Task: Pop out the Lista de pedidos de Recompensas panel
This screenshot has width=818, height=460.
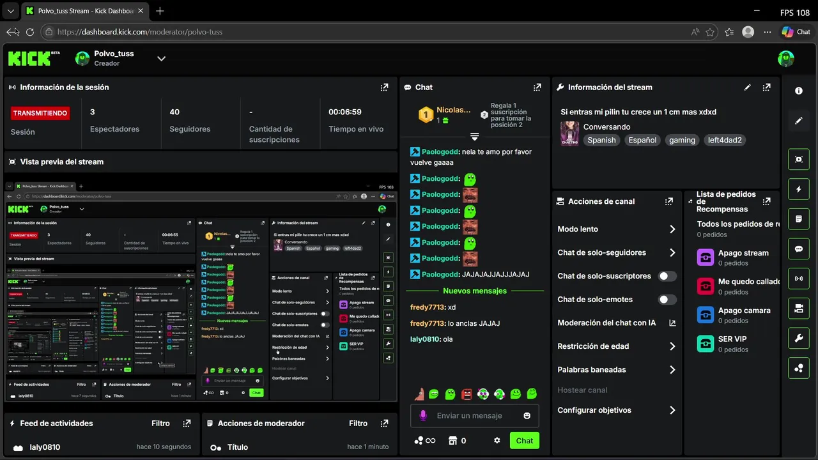Action: click(766, 201)
